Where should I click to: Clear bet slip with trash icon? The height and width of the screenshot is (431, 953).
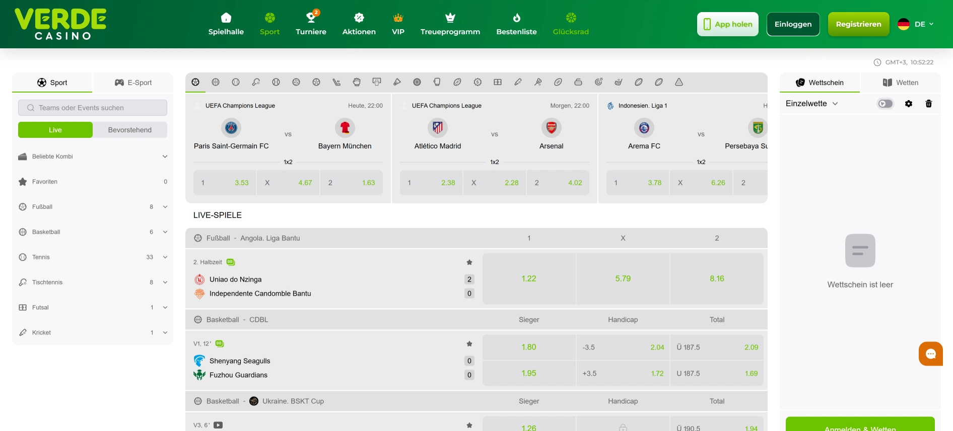click(x=929, y=104)
